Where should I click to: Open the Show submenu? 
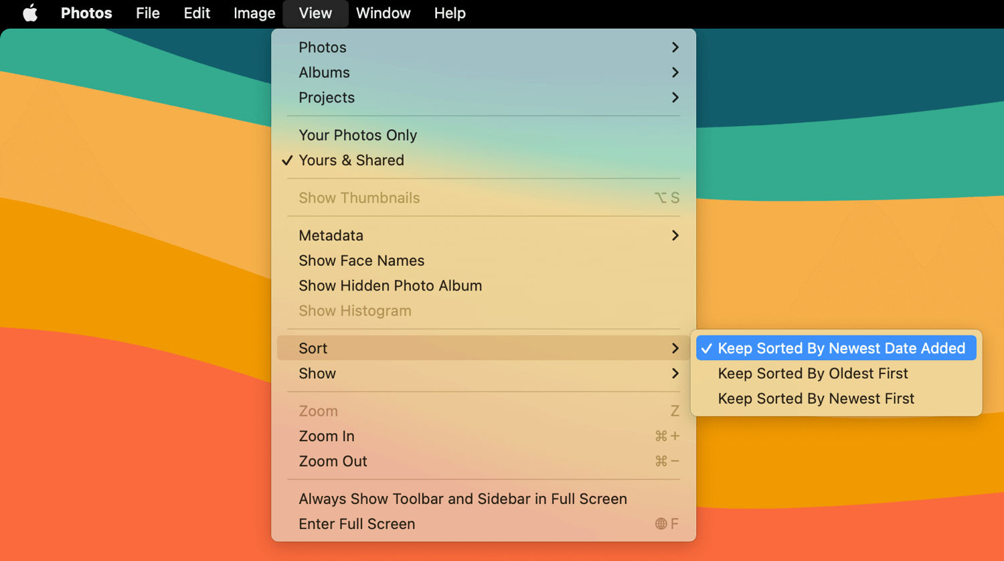(x=317, y=374)
